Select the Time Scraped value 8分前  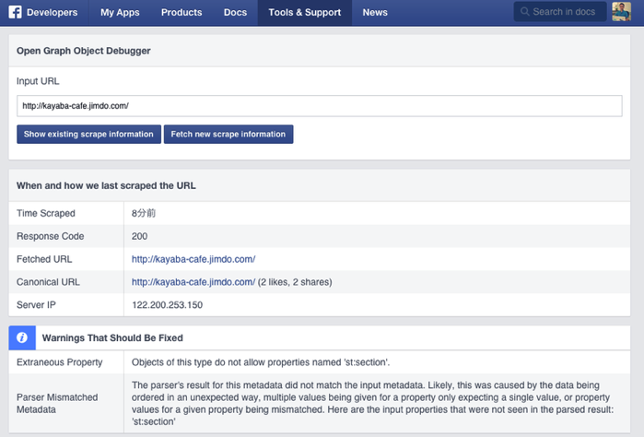pos(144,213)
